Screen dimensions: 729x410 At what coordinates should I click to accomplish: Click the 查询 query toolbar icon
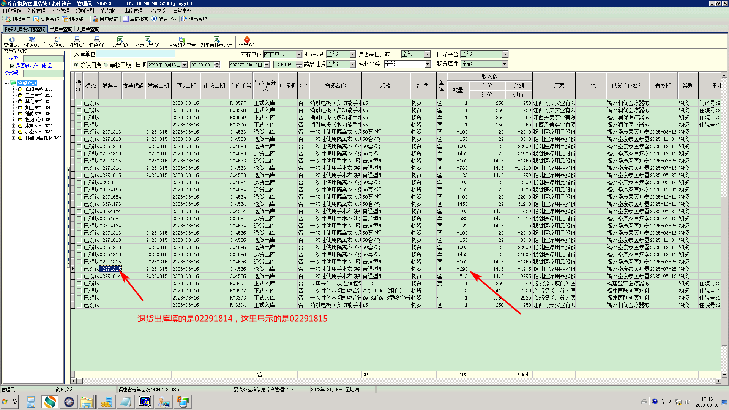(11, 40)
